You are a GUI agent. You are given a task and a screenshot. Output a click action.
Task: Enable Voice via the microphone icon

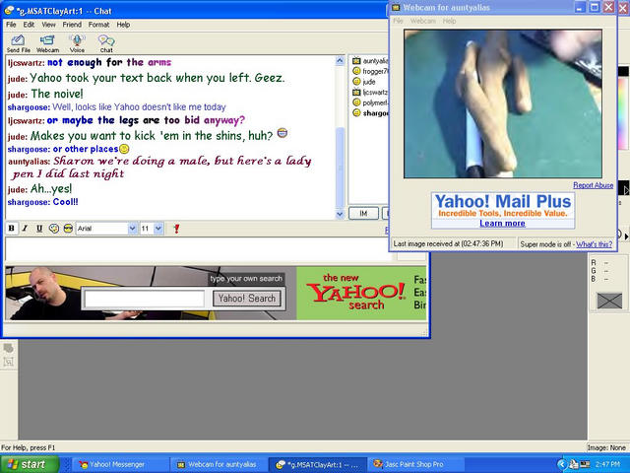pos(77,43)
